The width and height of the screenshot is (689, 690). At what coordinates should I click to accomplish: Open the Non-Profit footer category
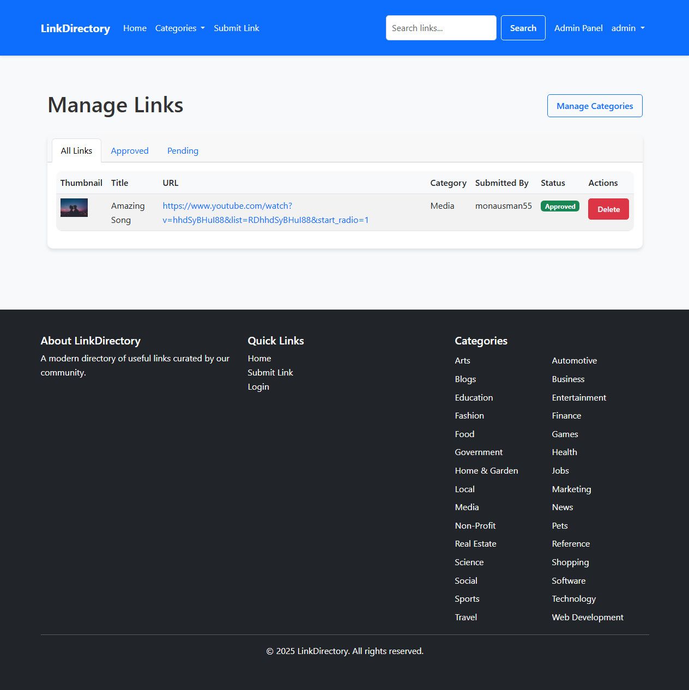(x=475, y=526)
